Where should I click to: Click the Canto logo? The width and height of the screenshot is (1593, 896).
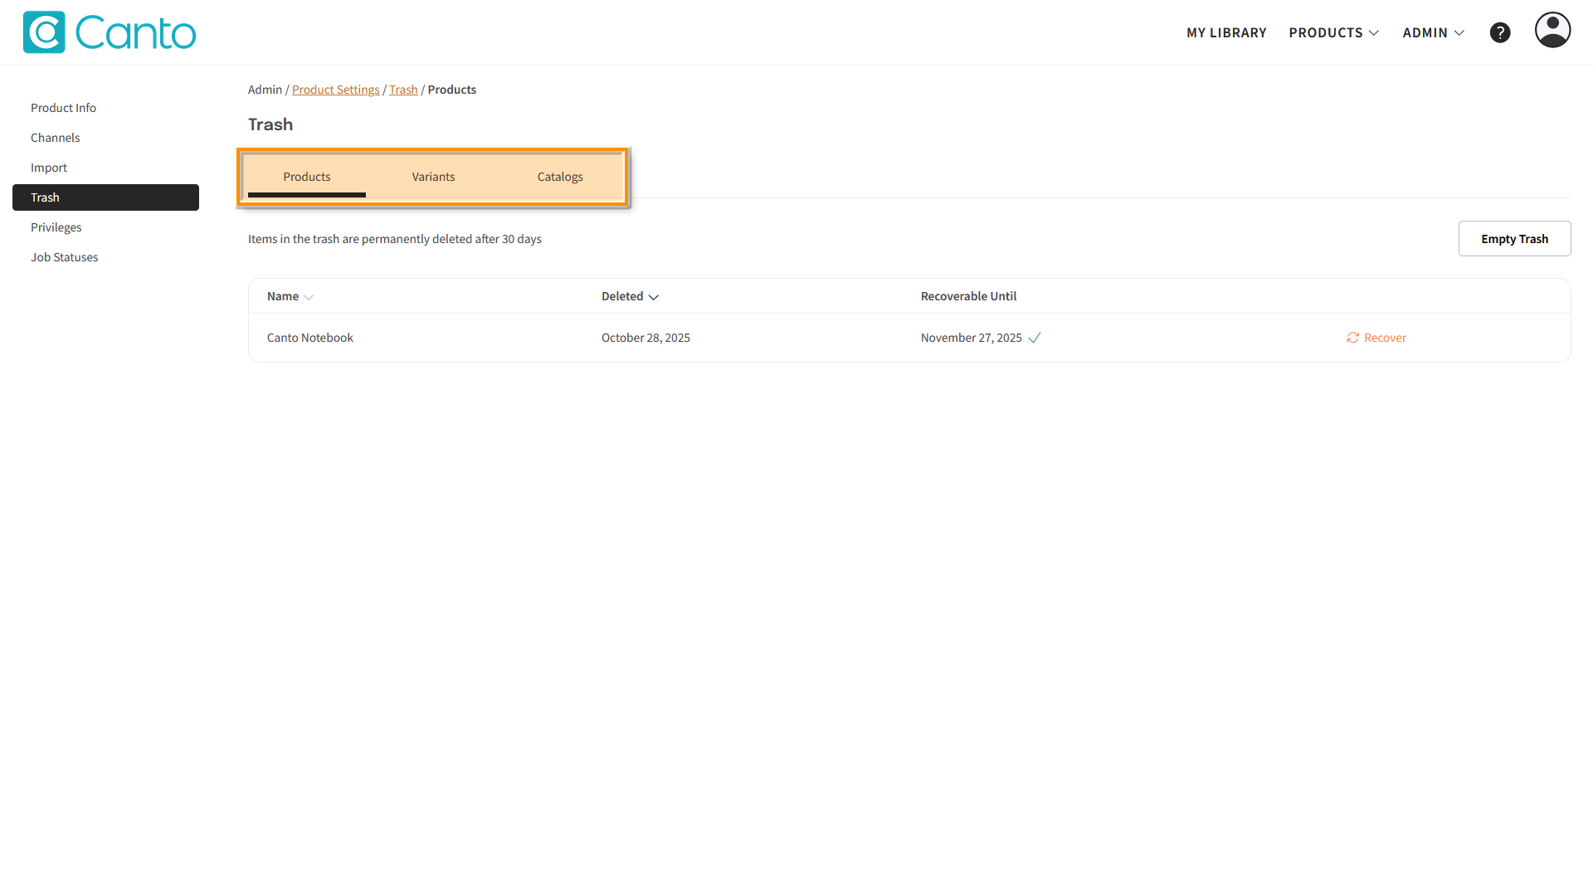(110, 32)
